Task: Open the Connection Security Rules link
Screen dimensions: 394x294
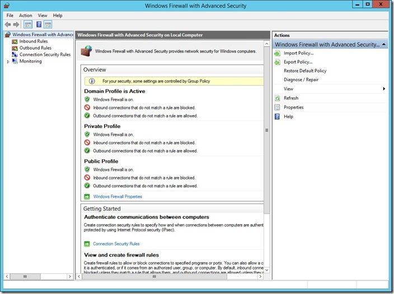Action: (x=116, y=244)
